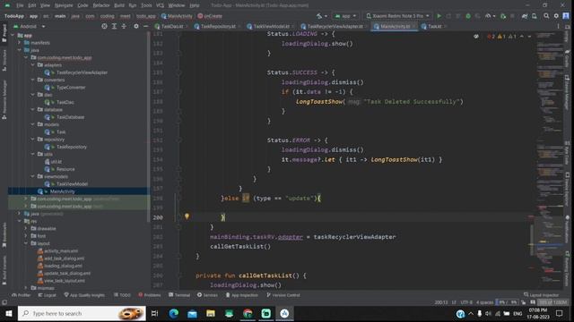Click next highlighted error up arrow
Screen dimensions: 574x322
[522, 37]
